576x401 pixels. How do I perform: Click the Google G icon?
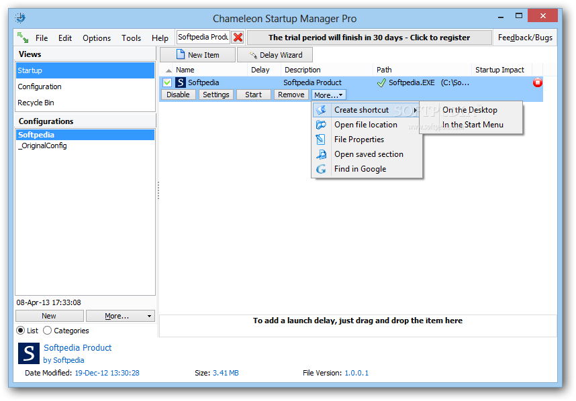click(x=321, y=169)
